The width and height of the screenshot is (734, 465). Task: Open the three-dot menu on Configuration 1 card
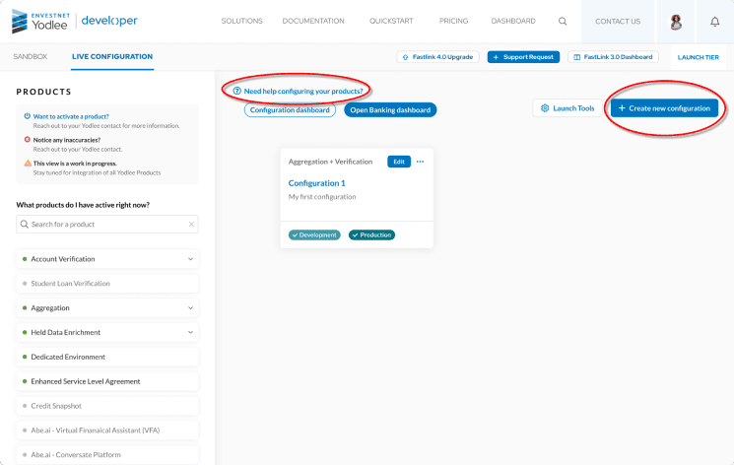[x=420, y=162]
